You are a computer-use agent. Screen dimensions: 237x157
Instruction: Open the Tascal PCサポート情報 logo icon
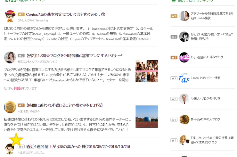[184, 78]
